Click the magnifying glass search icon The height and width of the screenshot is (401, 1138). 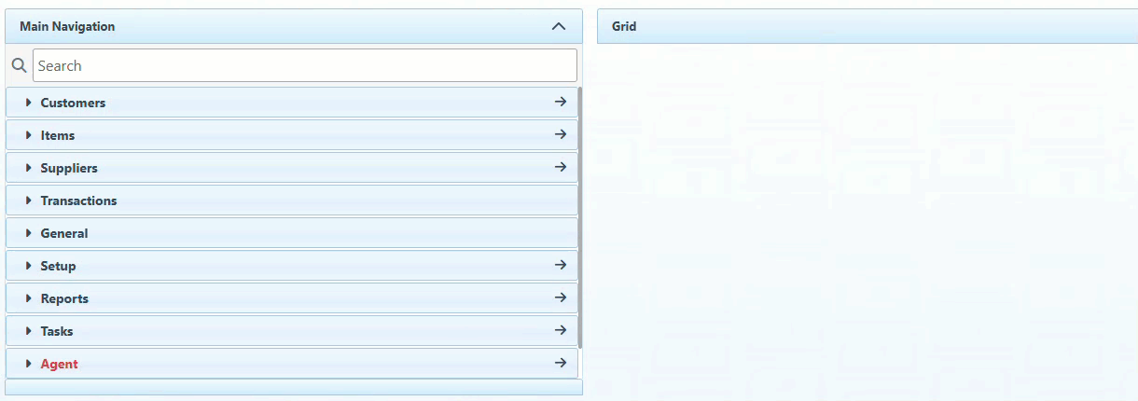19,65
